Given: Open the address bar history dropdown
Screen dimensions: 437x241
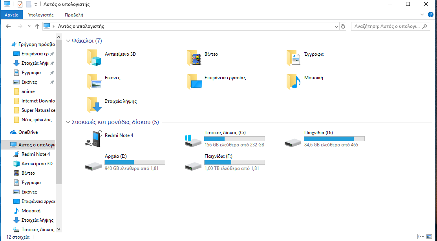Looking at the screenshot, I should coord(336,27).
